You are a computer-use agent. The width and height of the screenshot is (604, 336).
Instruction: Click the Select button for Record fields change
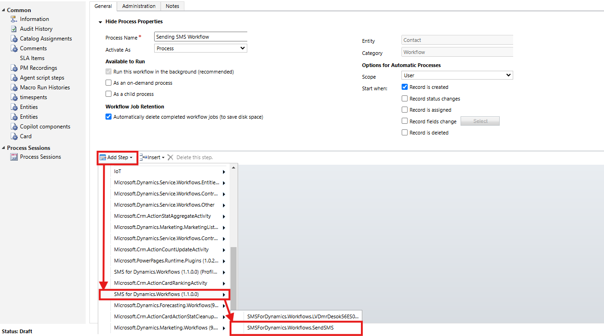[x=480, y=121]
